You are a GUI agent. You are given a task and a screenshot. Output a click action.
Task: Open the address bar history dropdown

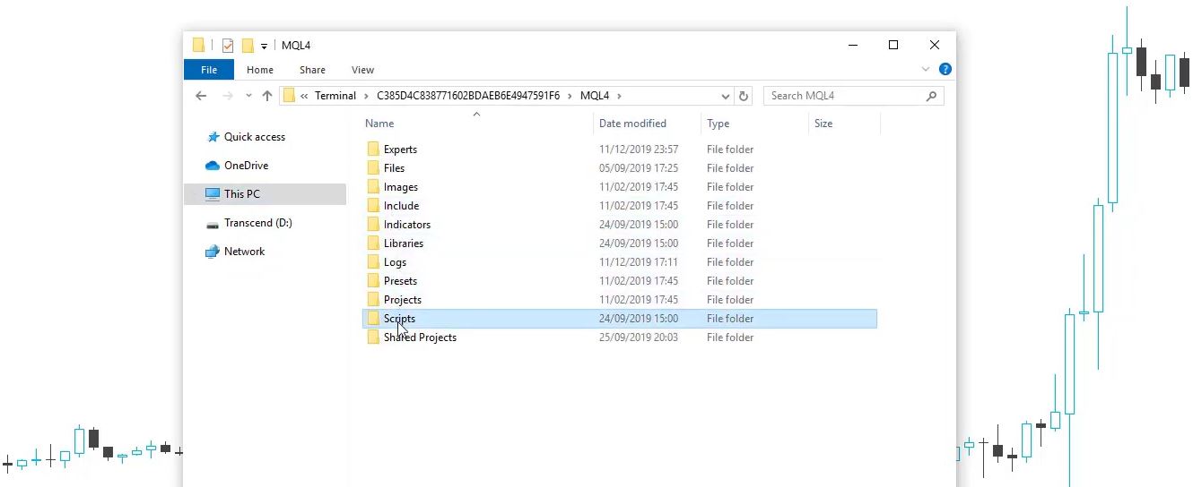[x=725, y=96]
